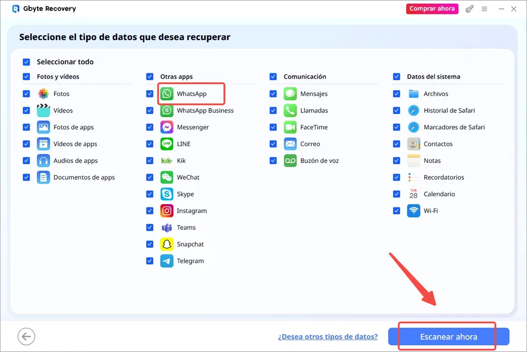Click the Recordatorios list icon

(x=413, y=177)
